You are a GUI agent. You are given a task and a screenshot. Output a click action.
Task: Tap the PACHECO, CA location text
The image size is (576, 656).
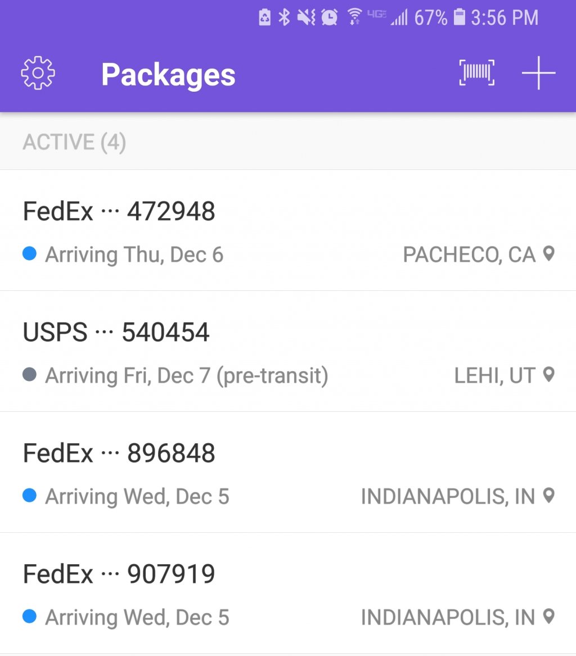pos(469,255)
